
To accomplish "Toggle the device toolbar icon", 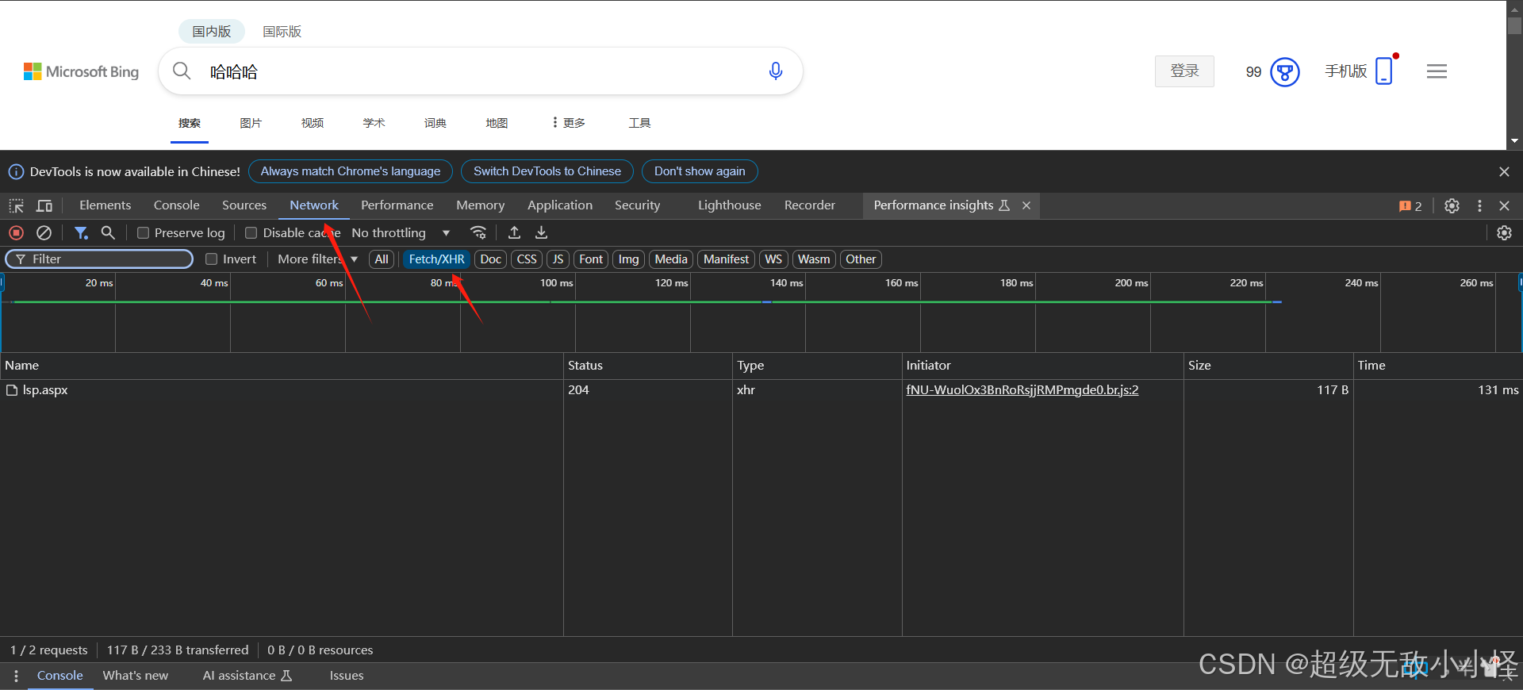I will click(44, 205).
